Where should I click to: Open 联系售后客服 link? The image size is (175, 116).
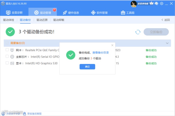35,113
